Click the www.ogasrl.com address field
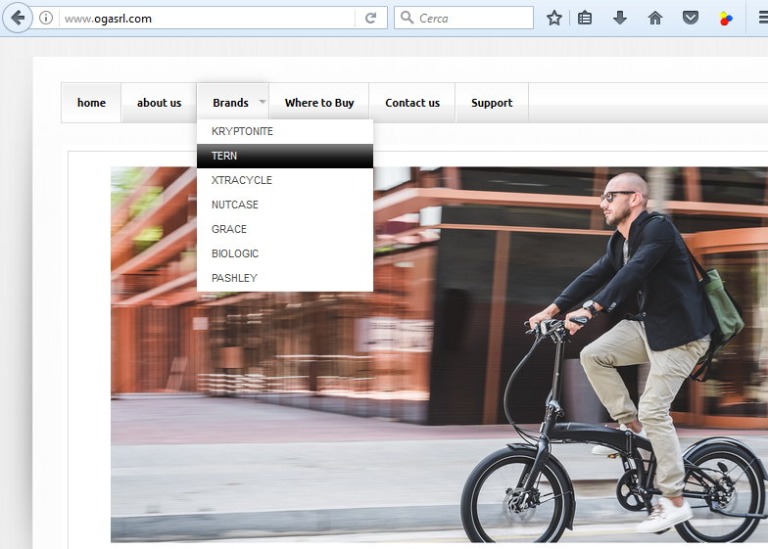 208,18
